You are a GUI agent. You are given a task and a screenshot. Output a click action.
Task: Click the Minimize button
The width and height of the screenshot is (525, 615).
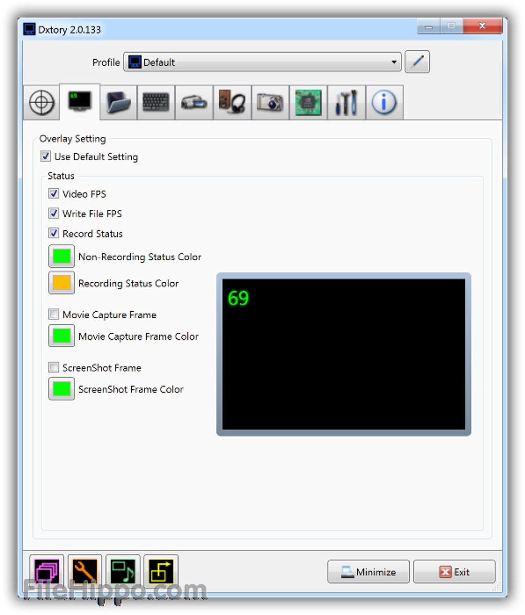click(x=369, y=571)
